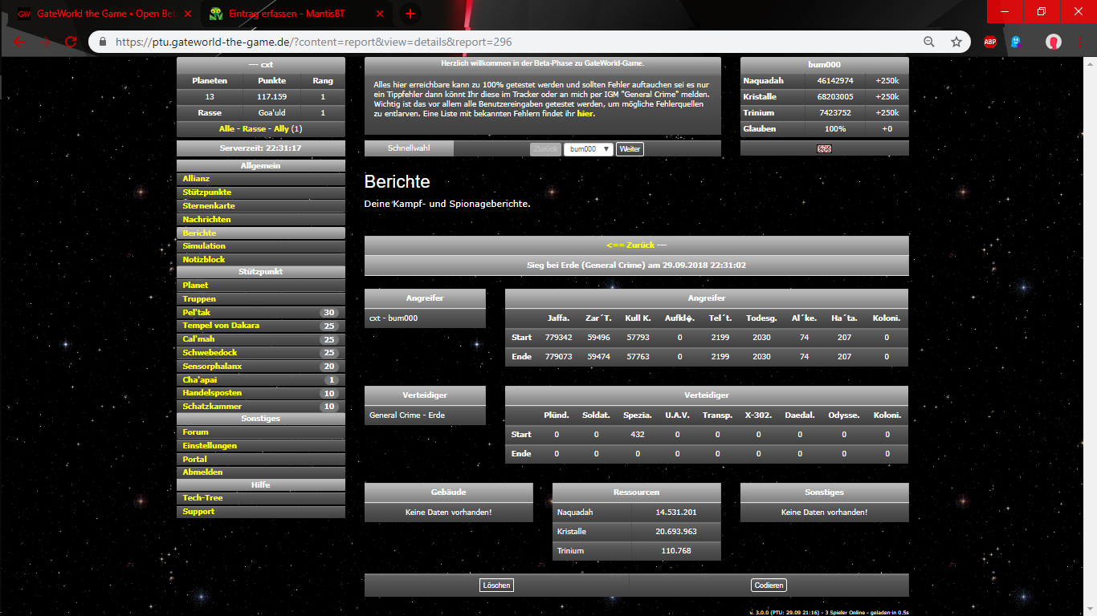Screen dimensions: 1097x616
Task: Open the bum000 planet dropdown
Action: click(x=588, y=149)
